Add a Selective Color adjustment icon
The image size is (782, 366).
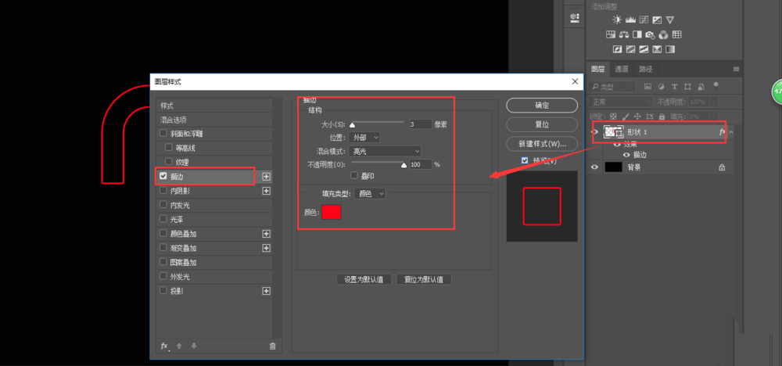[657, 48]
